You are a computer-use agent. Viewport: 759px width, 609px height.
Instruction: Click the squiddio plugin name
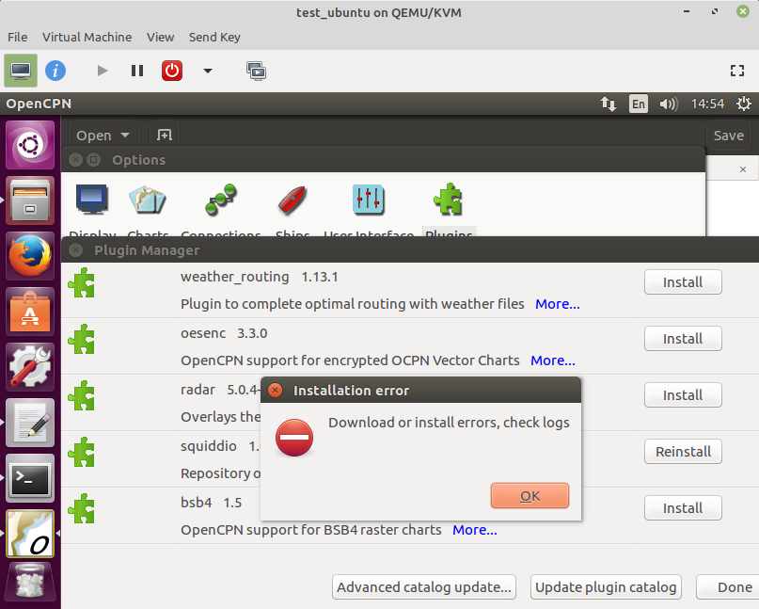click(209, 446)
